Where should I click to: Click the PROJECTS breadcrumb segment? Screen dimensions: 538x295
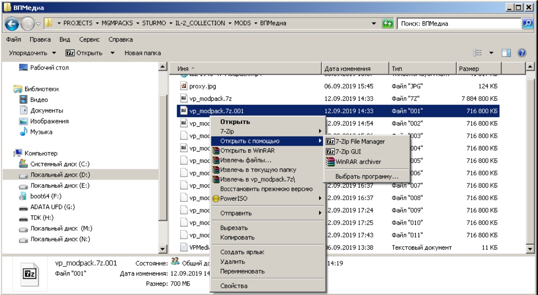(78, 23)
